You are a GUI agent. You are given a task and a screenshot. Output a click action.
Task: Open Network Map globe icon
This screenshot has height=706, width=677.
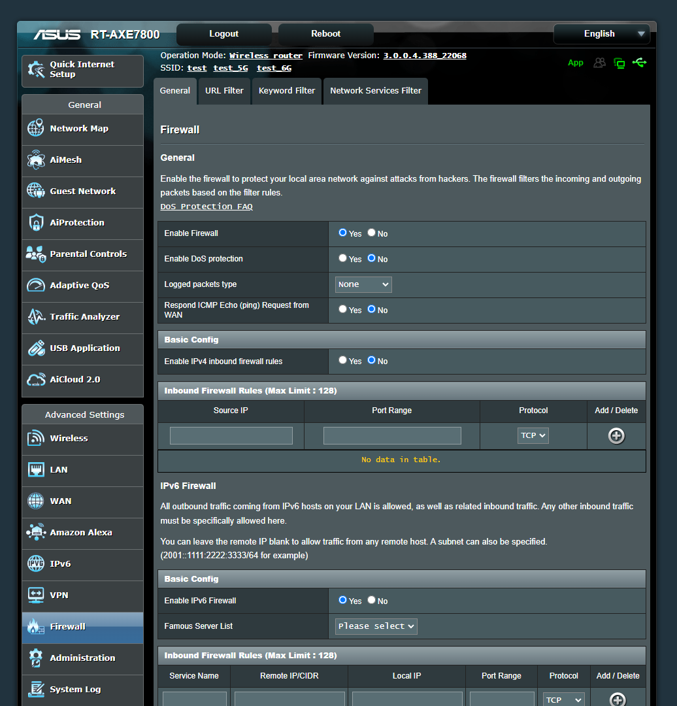[36, 128]
